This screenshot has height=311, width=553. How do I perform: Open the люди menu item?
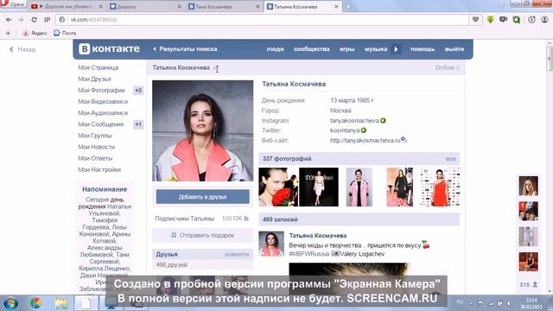[x=275, y=49]
